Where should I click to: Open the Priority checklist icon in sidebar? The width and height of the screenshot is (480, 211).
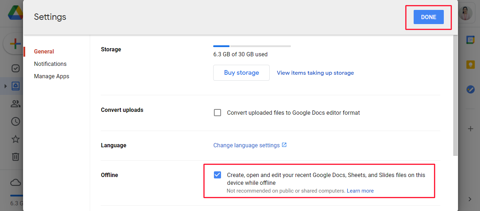click(16, 68)
